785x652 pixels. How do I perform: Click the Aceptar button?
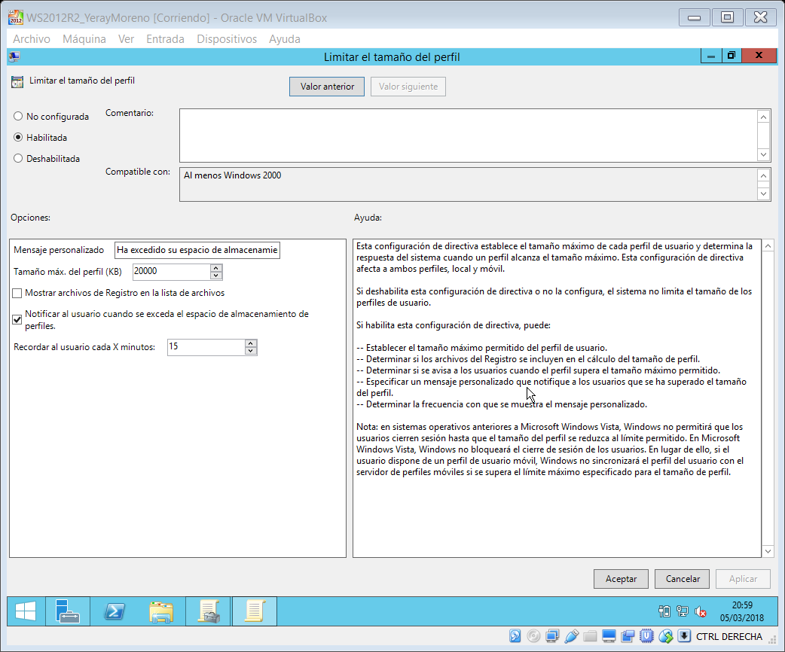(621, 579)
